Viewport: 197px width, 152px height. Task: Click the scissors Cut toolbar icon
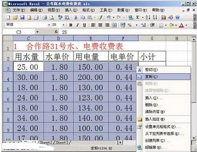tap(76, 17)
